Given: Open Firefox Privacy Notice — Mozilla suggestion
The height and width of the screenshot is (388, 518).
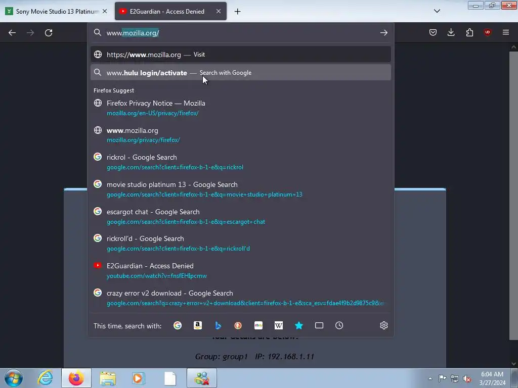Looking at the screenshot, I should point(240,108).
